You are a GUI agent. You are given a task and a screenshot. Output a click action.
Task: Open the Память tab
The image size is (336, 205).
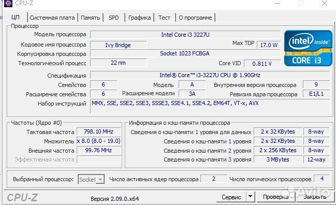coord(90,18)
